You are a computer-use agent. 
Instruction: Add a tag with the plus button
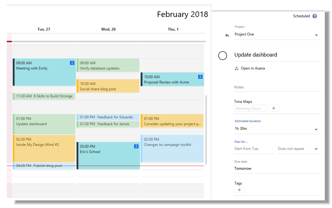(x=239, y=190)
